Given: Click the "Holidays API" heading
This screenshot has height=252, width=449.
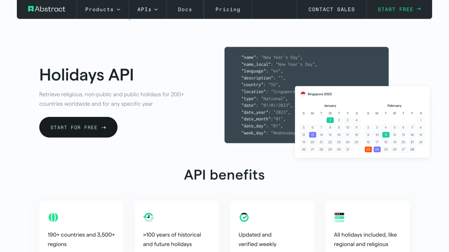Looking at the screenshot, I should (86, 75).
